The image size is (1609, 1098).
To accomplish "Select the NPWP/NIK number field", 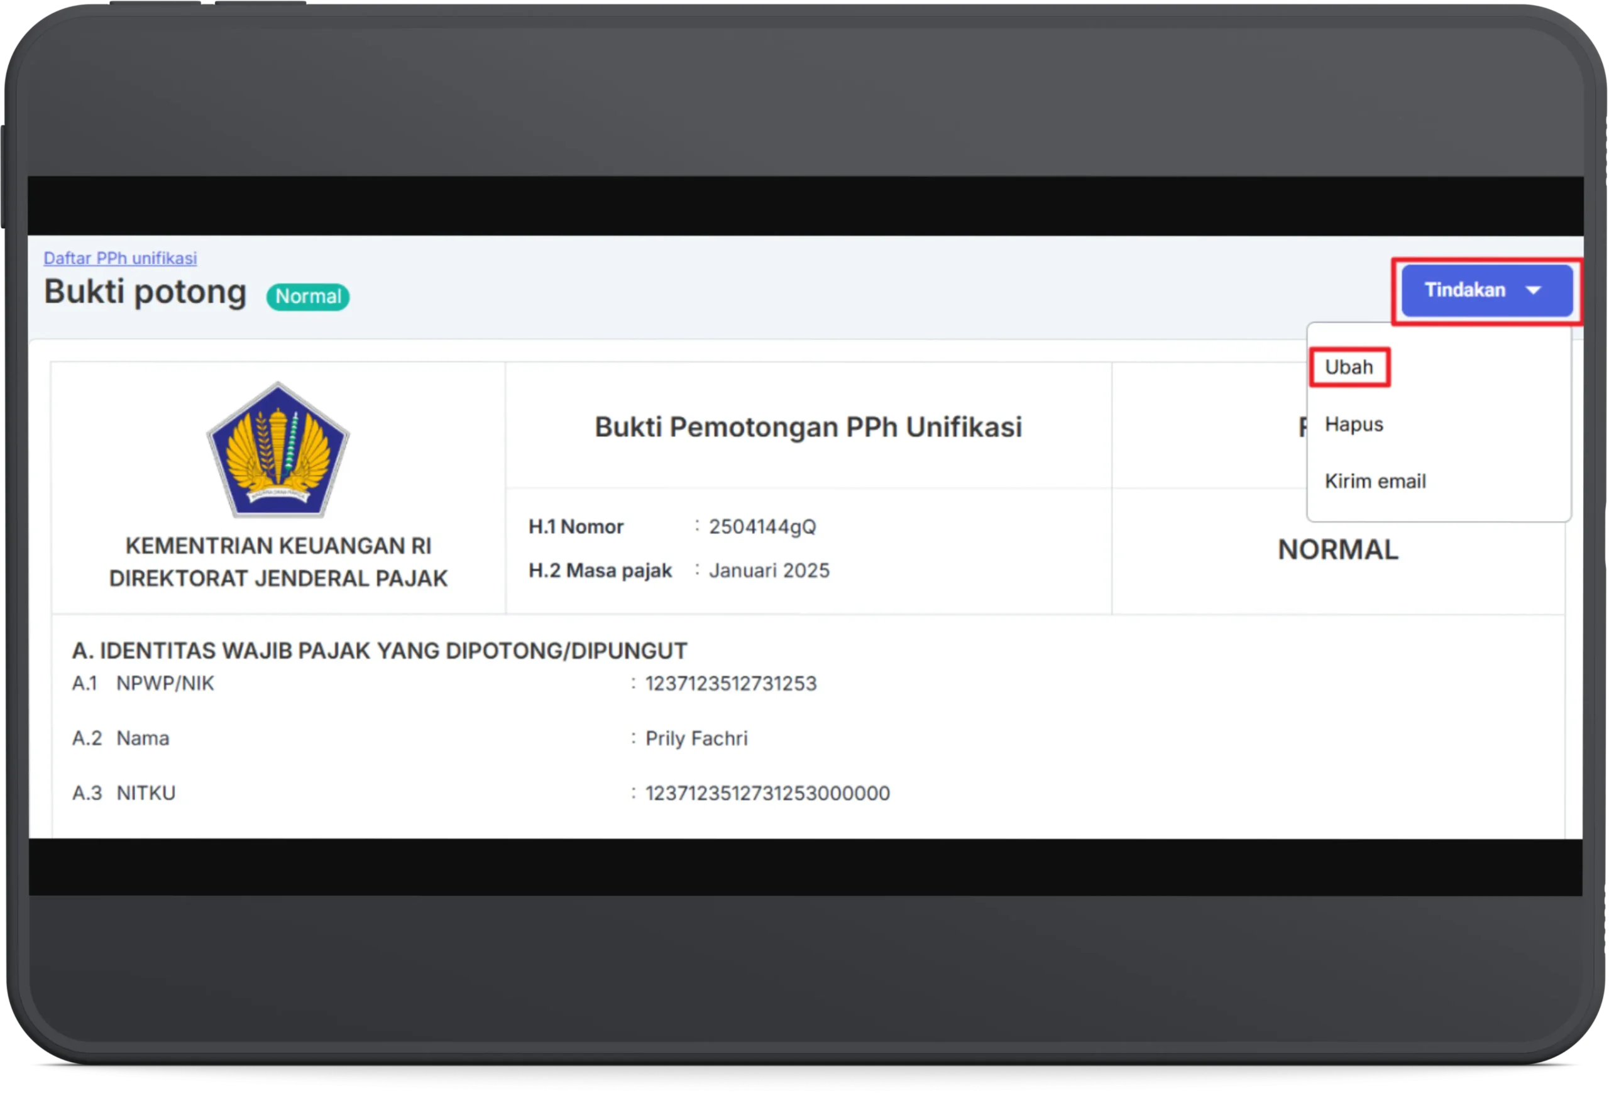I will pos(730,683).
